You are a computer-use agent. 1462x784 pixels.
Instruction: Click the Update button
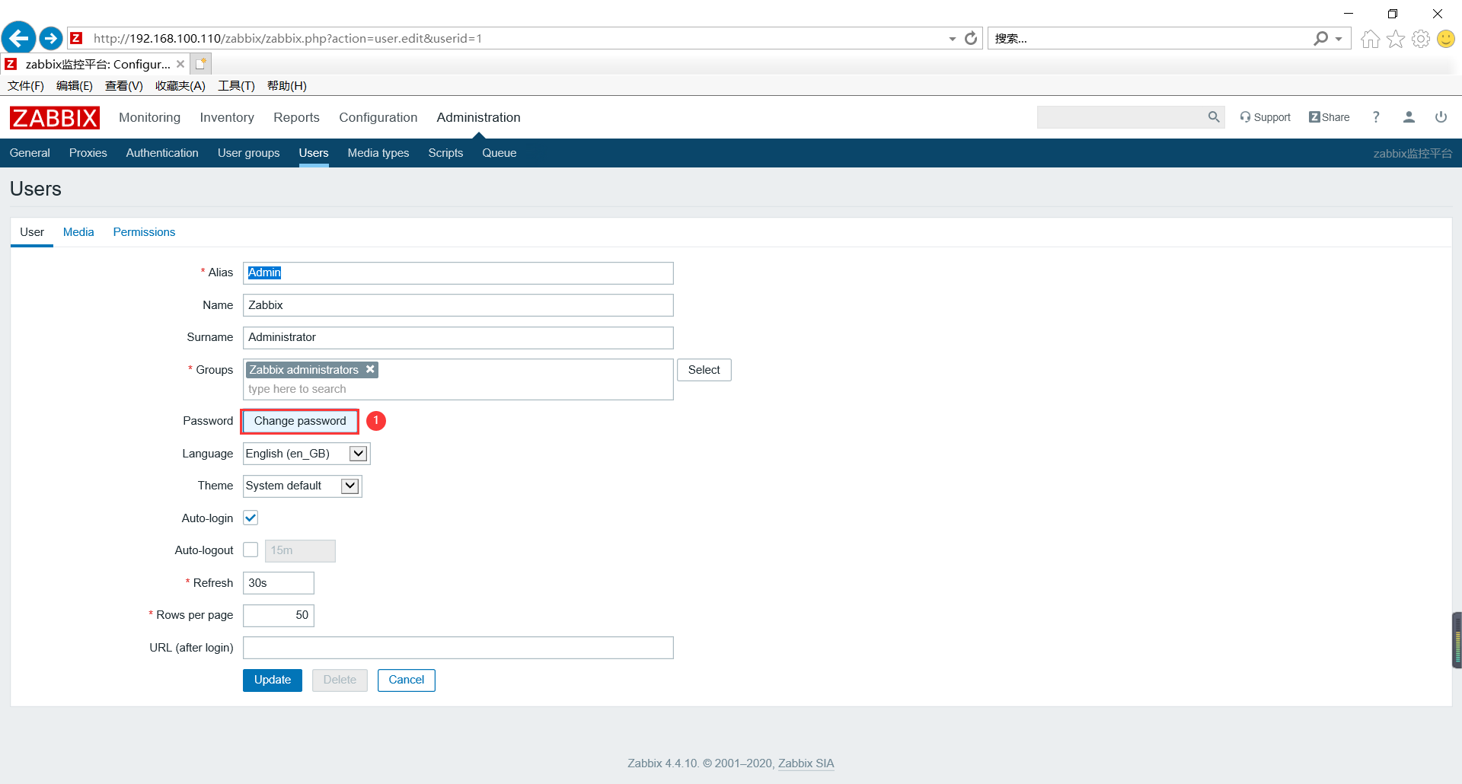point(273,680)
